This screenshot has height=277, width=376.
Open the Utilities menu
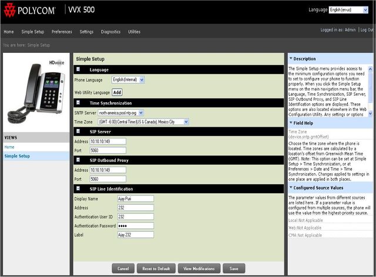coord(134,31)
